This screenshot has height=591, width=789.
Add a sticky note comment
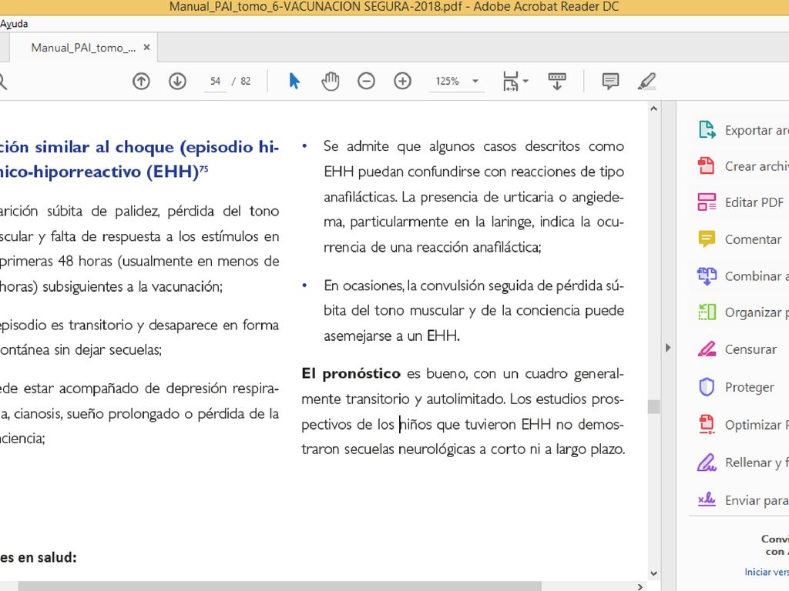click(x=610, y=81)
